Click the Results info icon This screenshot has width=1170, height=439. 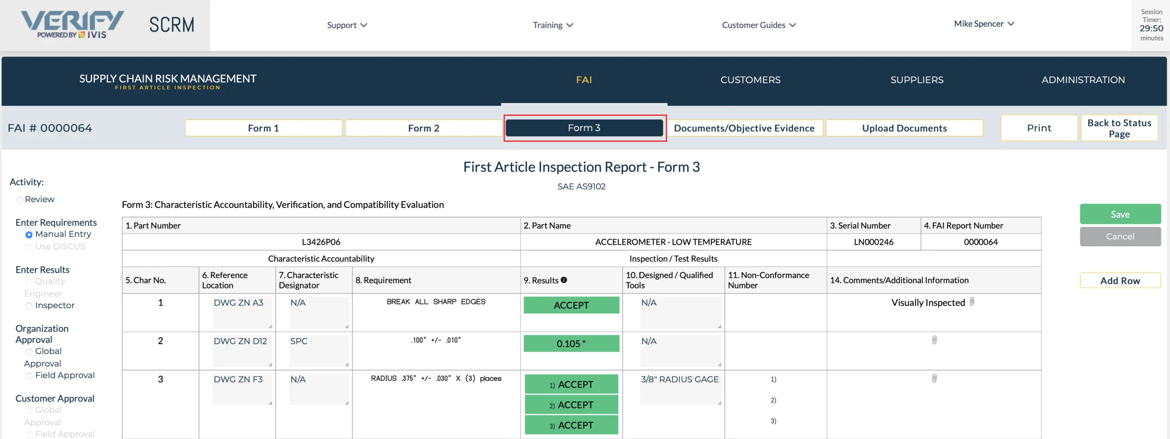pos(564,280)
